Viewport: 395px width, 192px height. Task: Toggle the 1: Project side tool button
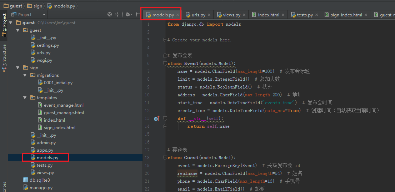tap(4, 26)
